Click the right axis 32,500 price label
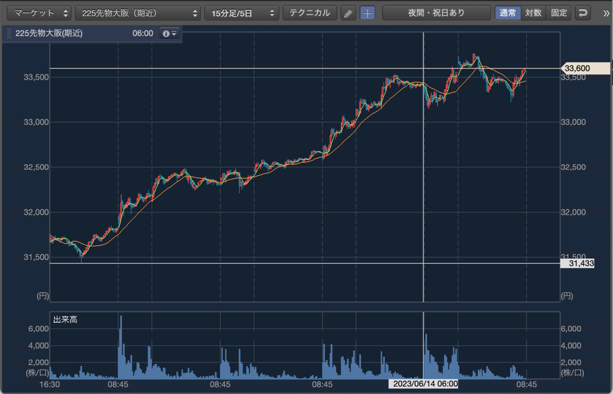 573,167
